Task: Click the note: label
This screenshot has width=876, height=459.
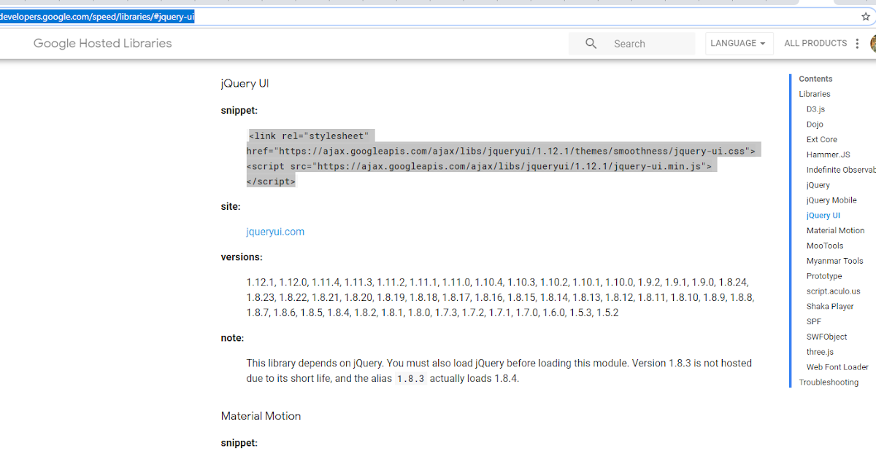Action: point(232,338)
